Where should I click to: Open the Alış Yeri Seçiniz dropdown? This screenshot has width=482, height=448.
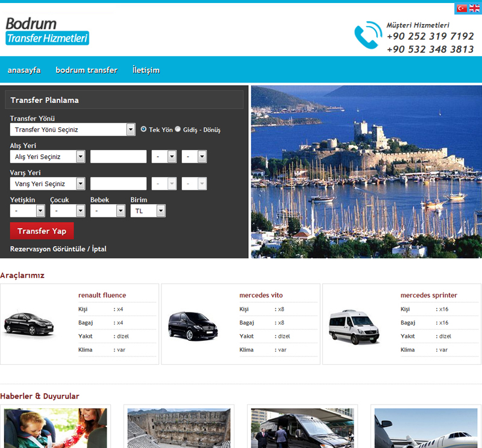pyautogui.click(x=48, y=157)
